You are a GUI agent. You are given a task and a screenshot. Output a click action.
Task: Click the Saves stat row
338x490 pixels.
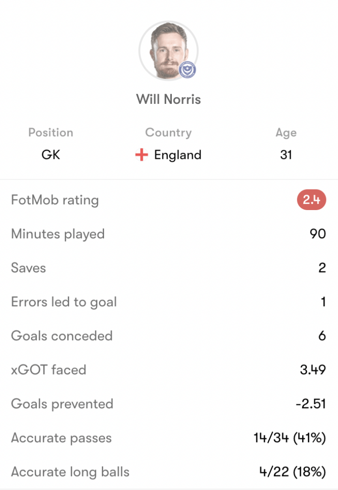click(169, 268)
